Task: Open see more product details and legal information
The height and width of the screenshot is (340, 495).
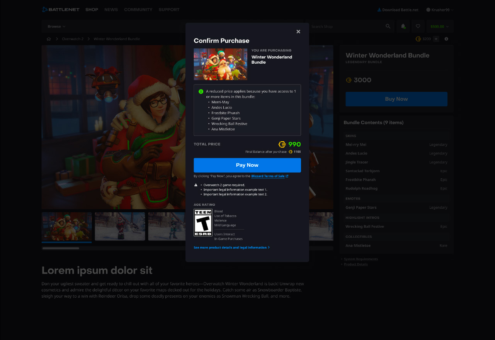Action: [231, 247]
